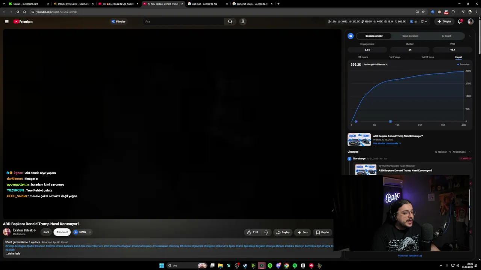Image resolution: width=481 pixels, height=270 pixels.
Task: Open File Explorer from the taskbar
Action: 220,265
